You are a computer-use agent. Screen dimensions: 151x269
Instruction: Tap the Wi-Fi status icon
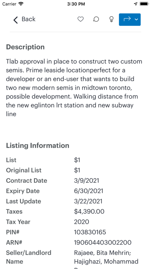click(21, 4)
